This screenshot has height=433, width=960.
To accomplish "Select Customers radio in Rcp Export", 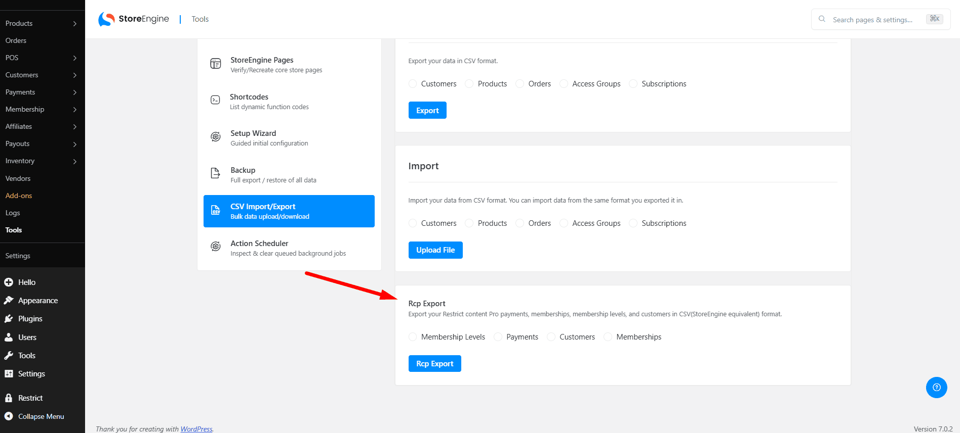I will tap(551, 337).
